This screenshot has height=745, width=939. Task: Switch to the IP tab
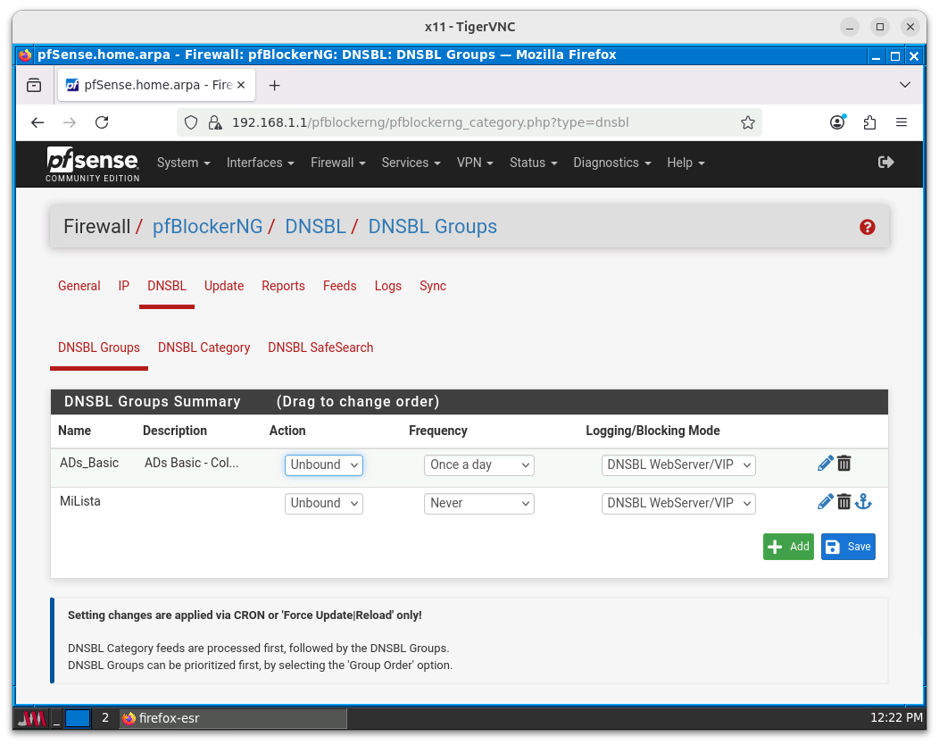coord(124,286)
